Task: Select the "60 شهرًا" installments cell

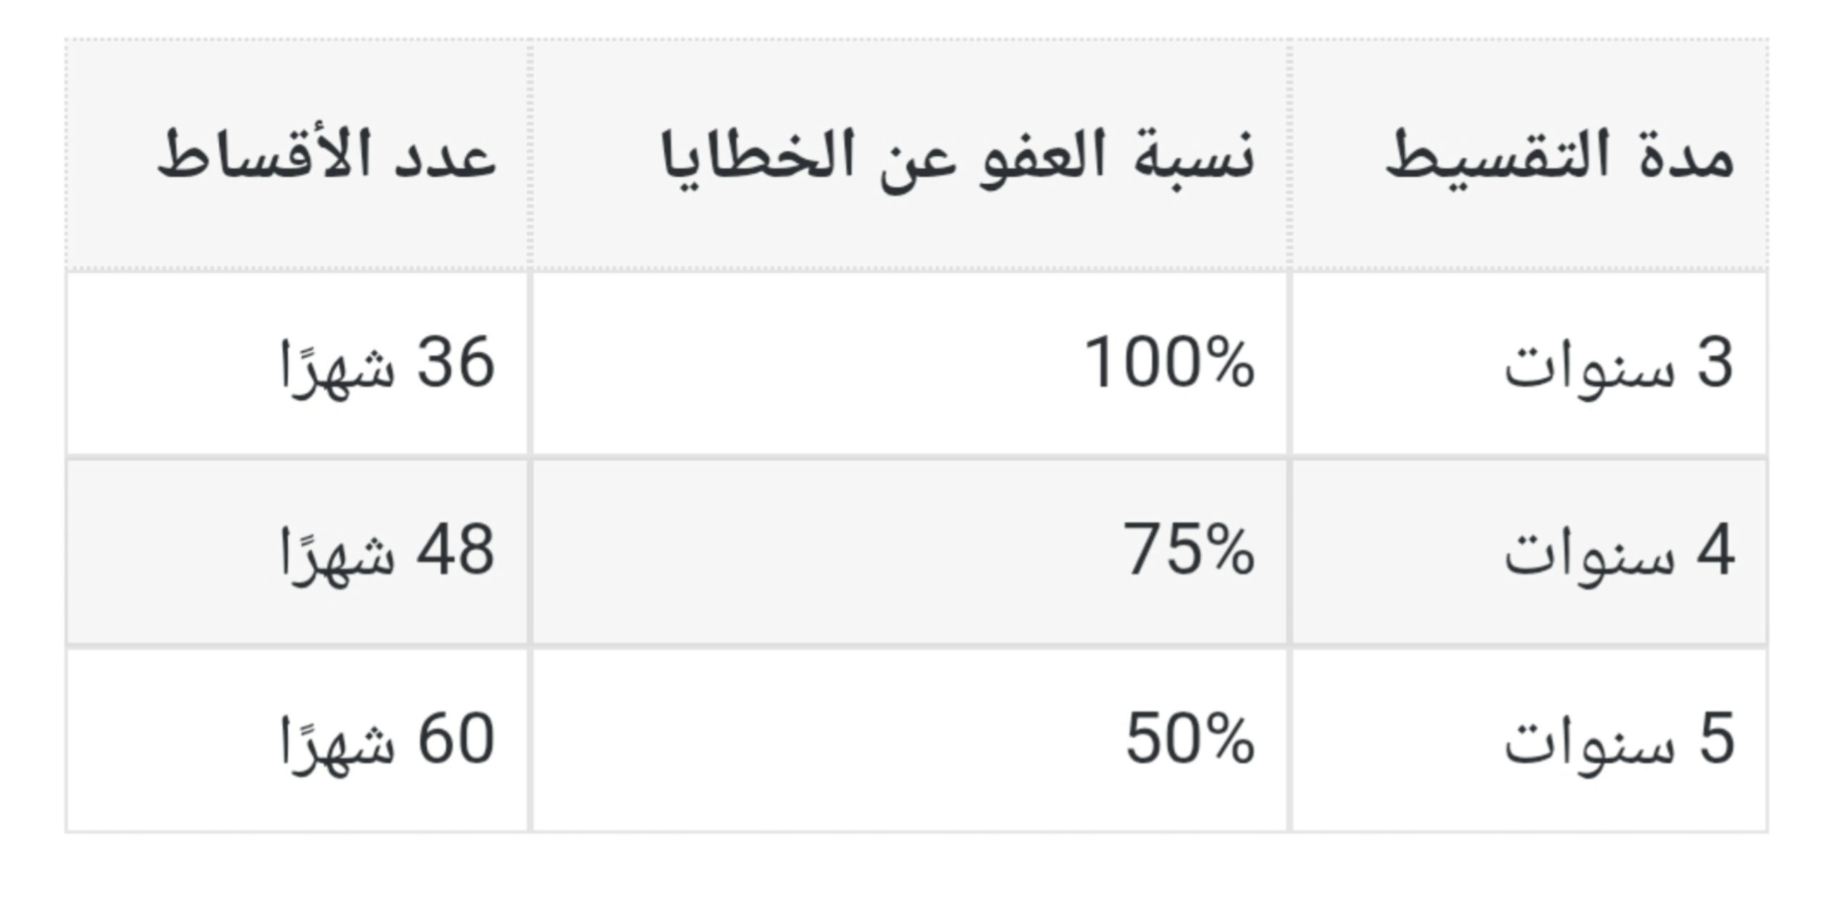Action: (x=386, y=740)
